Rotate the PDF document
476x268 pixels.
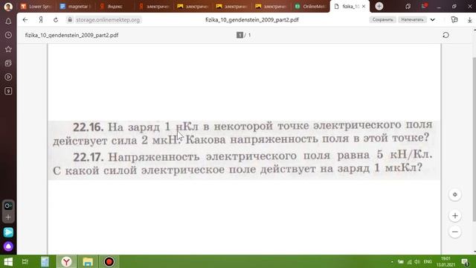(446, 35)
